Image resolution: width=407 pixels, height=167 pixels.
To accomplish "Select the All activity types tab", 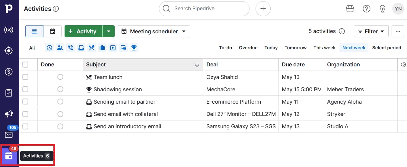I will click(x=32, y=48).
